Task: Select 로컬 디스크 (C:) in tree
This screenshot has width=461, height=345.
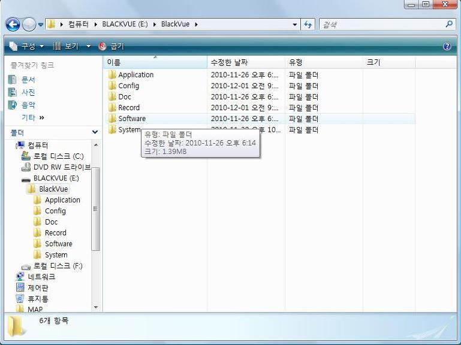Action: coord(59,156)
